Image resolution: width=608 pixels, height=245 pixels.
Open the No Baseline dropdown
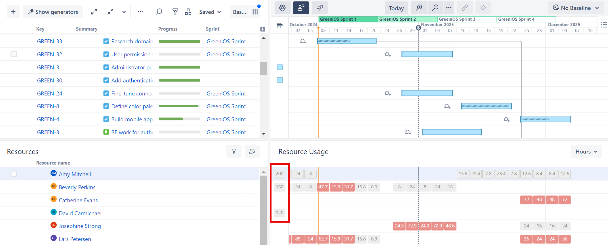[x=576, y=8]
